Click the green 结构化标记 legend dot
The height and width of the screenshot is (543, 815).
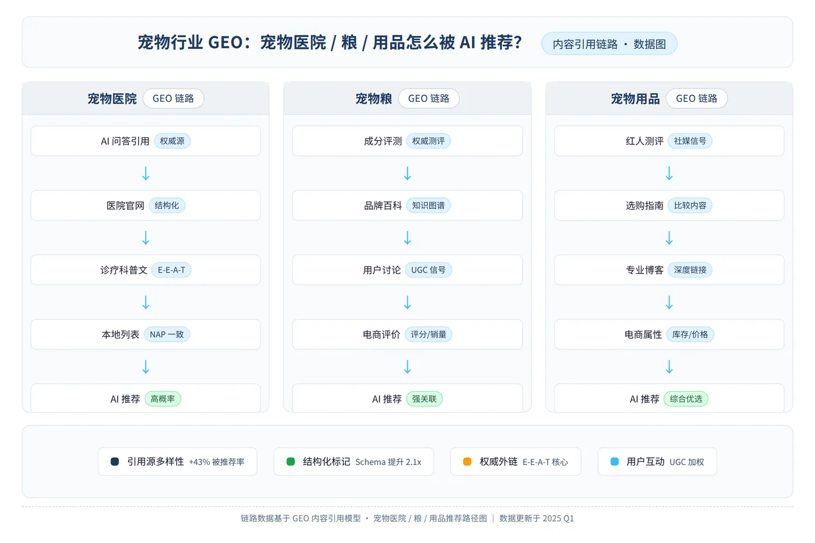[290, 462]
